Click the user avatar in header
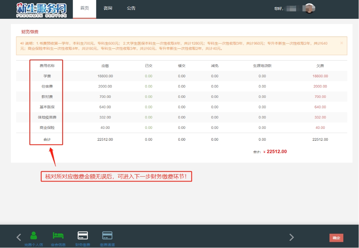The image size is (359, 248). (x=309, y=8)
